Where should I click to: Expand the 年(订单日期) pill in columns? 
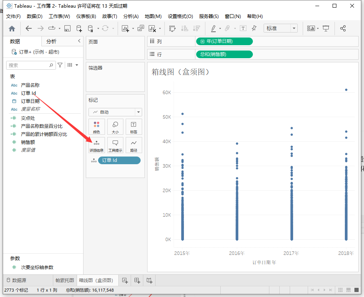pos(202,41)
